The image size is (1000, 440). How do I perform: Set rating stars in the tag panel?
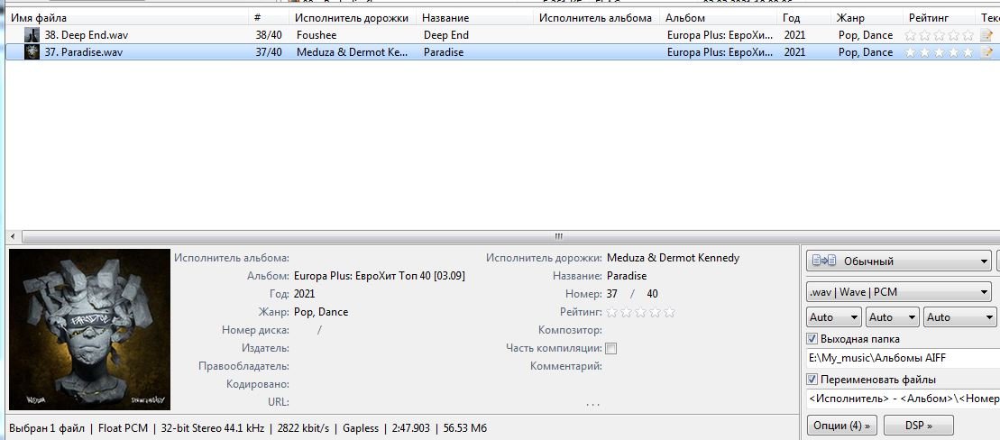pos(640,313)
